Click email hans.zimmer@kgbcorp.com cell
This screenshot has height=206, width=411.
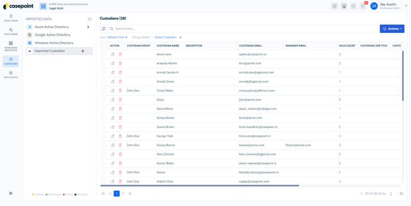(257, 154)
